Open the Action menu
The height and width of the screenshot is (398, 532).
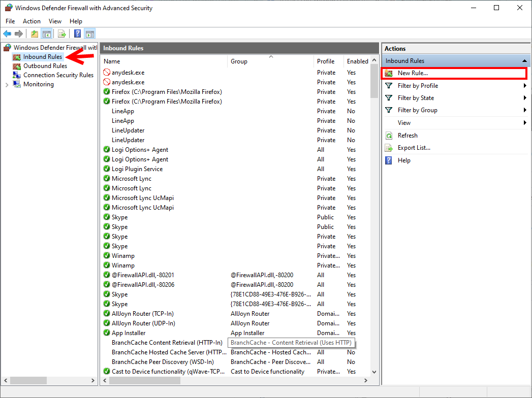click(x=32, y=21)
